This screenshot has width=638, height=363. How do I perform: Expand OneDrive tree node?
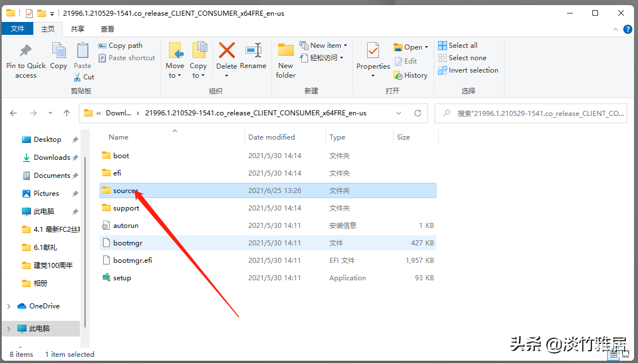tap(9, 306)
